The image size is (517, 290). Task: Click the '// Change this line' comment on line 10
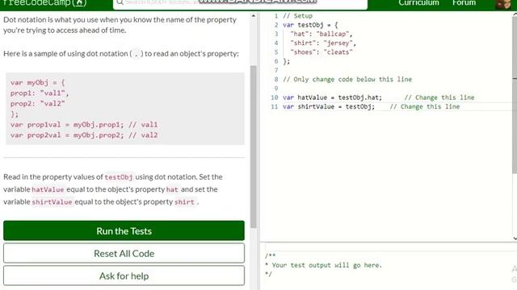click(x=439, y=97)
